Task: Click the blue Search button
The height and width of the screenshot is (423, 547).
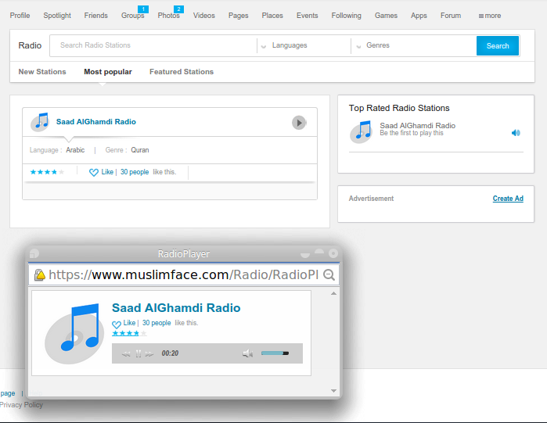Action: coord(498,45)
